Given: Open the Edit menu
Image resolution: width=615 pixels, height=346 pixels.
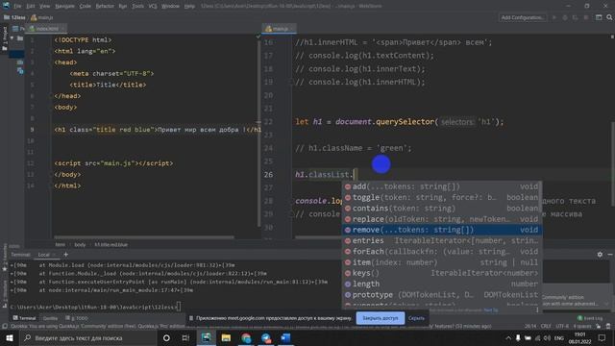Looking at the screenshot, I should pos(31,6).
